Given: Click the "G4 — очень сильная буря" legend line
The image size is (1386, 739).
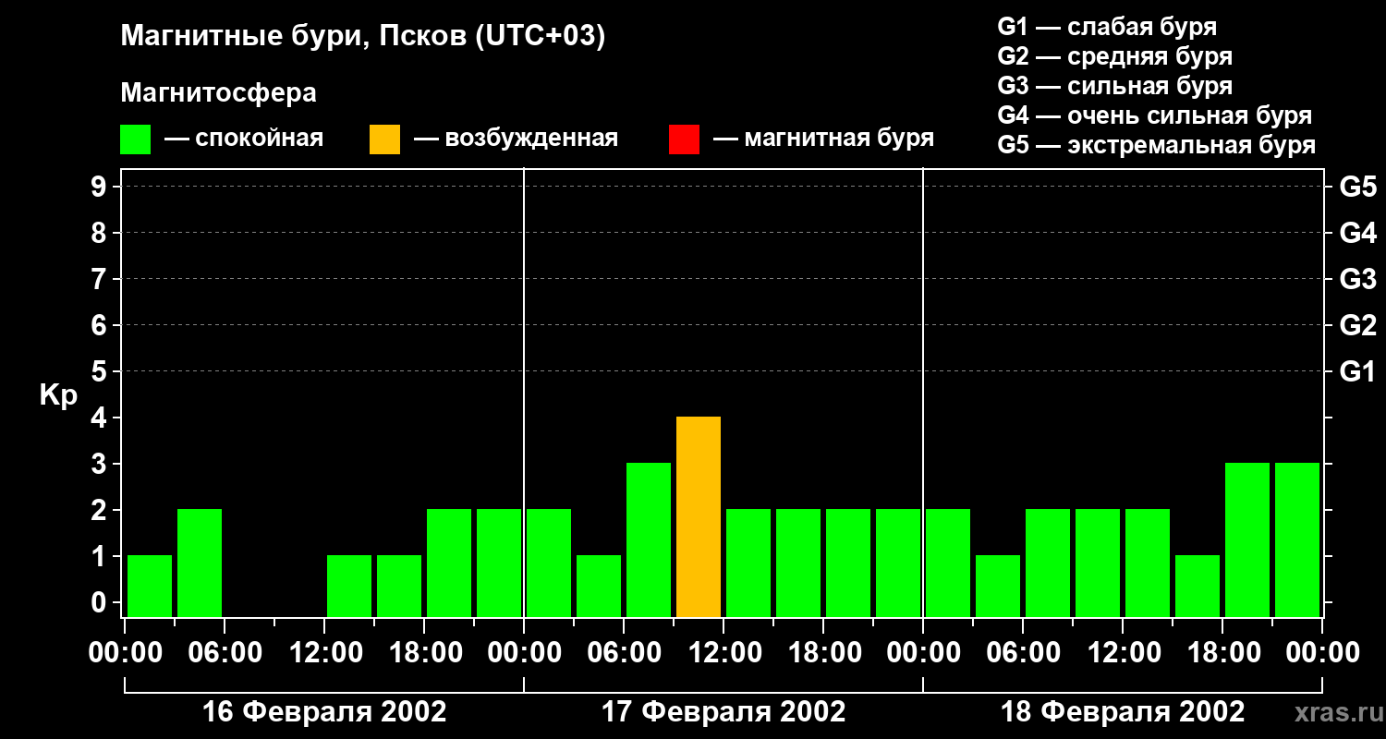Looking at the screenshot, I should click(1155, 115).
